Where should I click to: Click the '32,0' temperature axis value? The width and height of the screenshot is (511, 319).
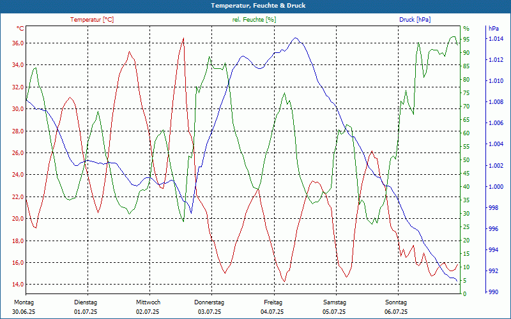pos(18,87)
